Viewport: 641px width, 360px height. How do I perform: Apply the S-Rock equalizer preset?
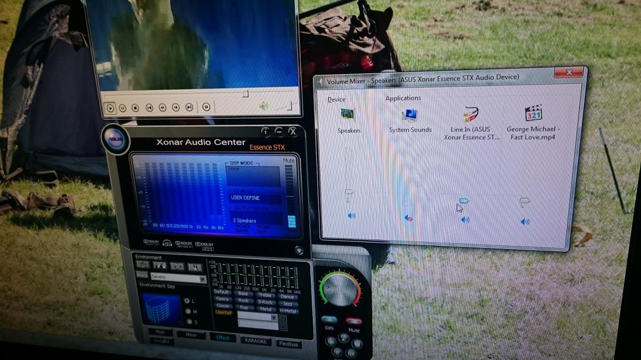[x=265, y=302]
